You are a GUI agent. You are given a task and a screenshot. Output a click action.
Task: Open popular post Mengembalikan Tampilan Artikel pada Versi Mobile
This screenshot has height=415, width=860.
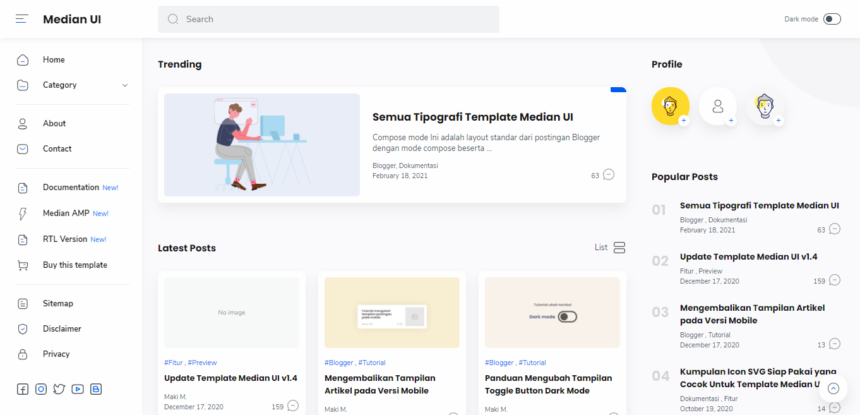[x=752, y=314]
